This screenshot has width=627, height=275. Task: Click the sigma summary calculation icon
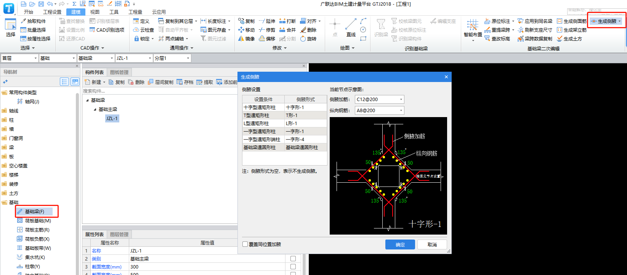pos(74,4)
